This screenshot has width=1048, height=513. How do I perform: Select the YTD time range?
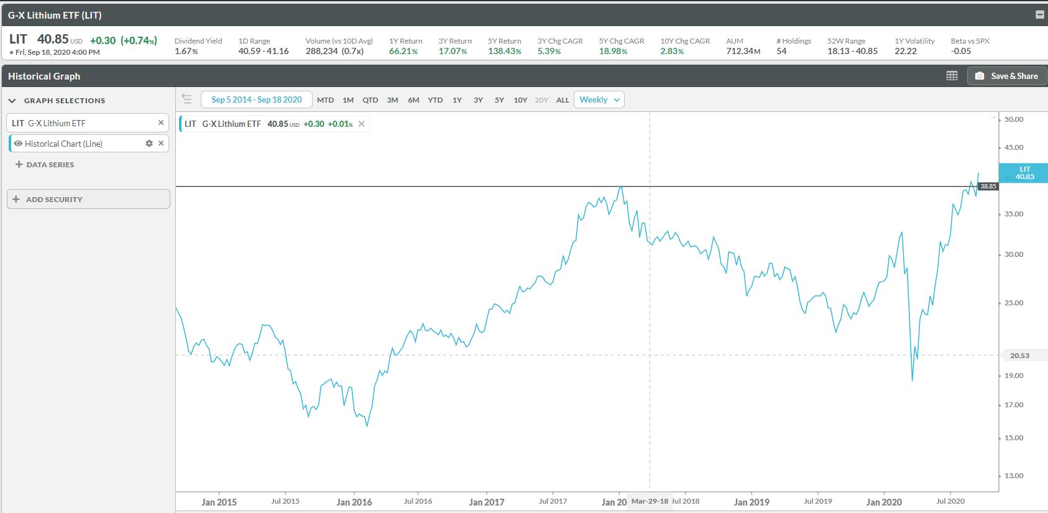(x=435, y=100)
